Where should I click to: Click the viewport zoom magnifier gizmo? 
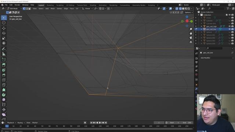[x=191, y=29]
